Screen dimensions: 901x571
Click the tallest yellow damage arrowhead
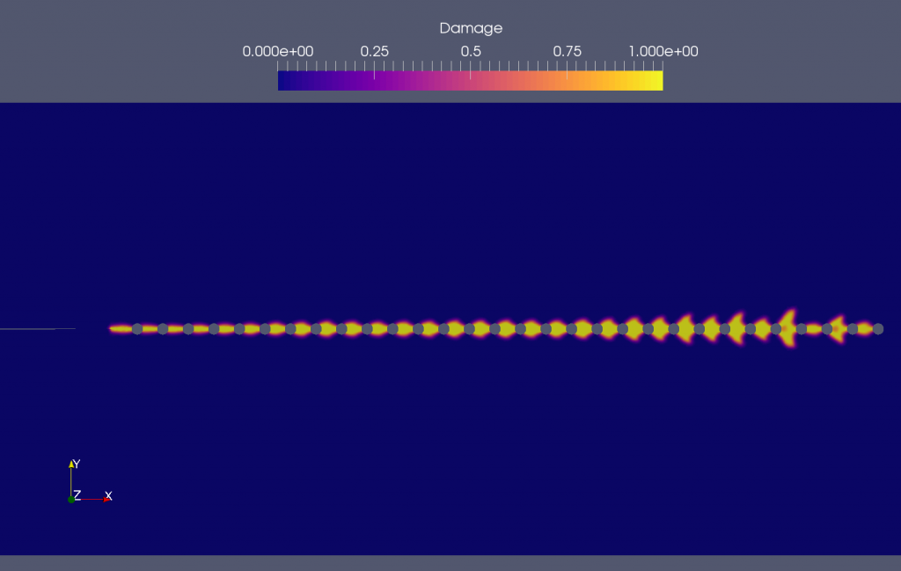point(787,326)
